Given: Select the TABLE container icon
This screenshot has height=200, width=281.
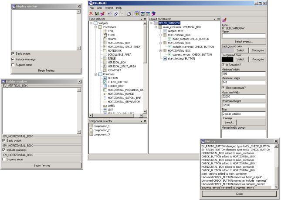Looking at the screenshot, I should point(105,59).
